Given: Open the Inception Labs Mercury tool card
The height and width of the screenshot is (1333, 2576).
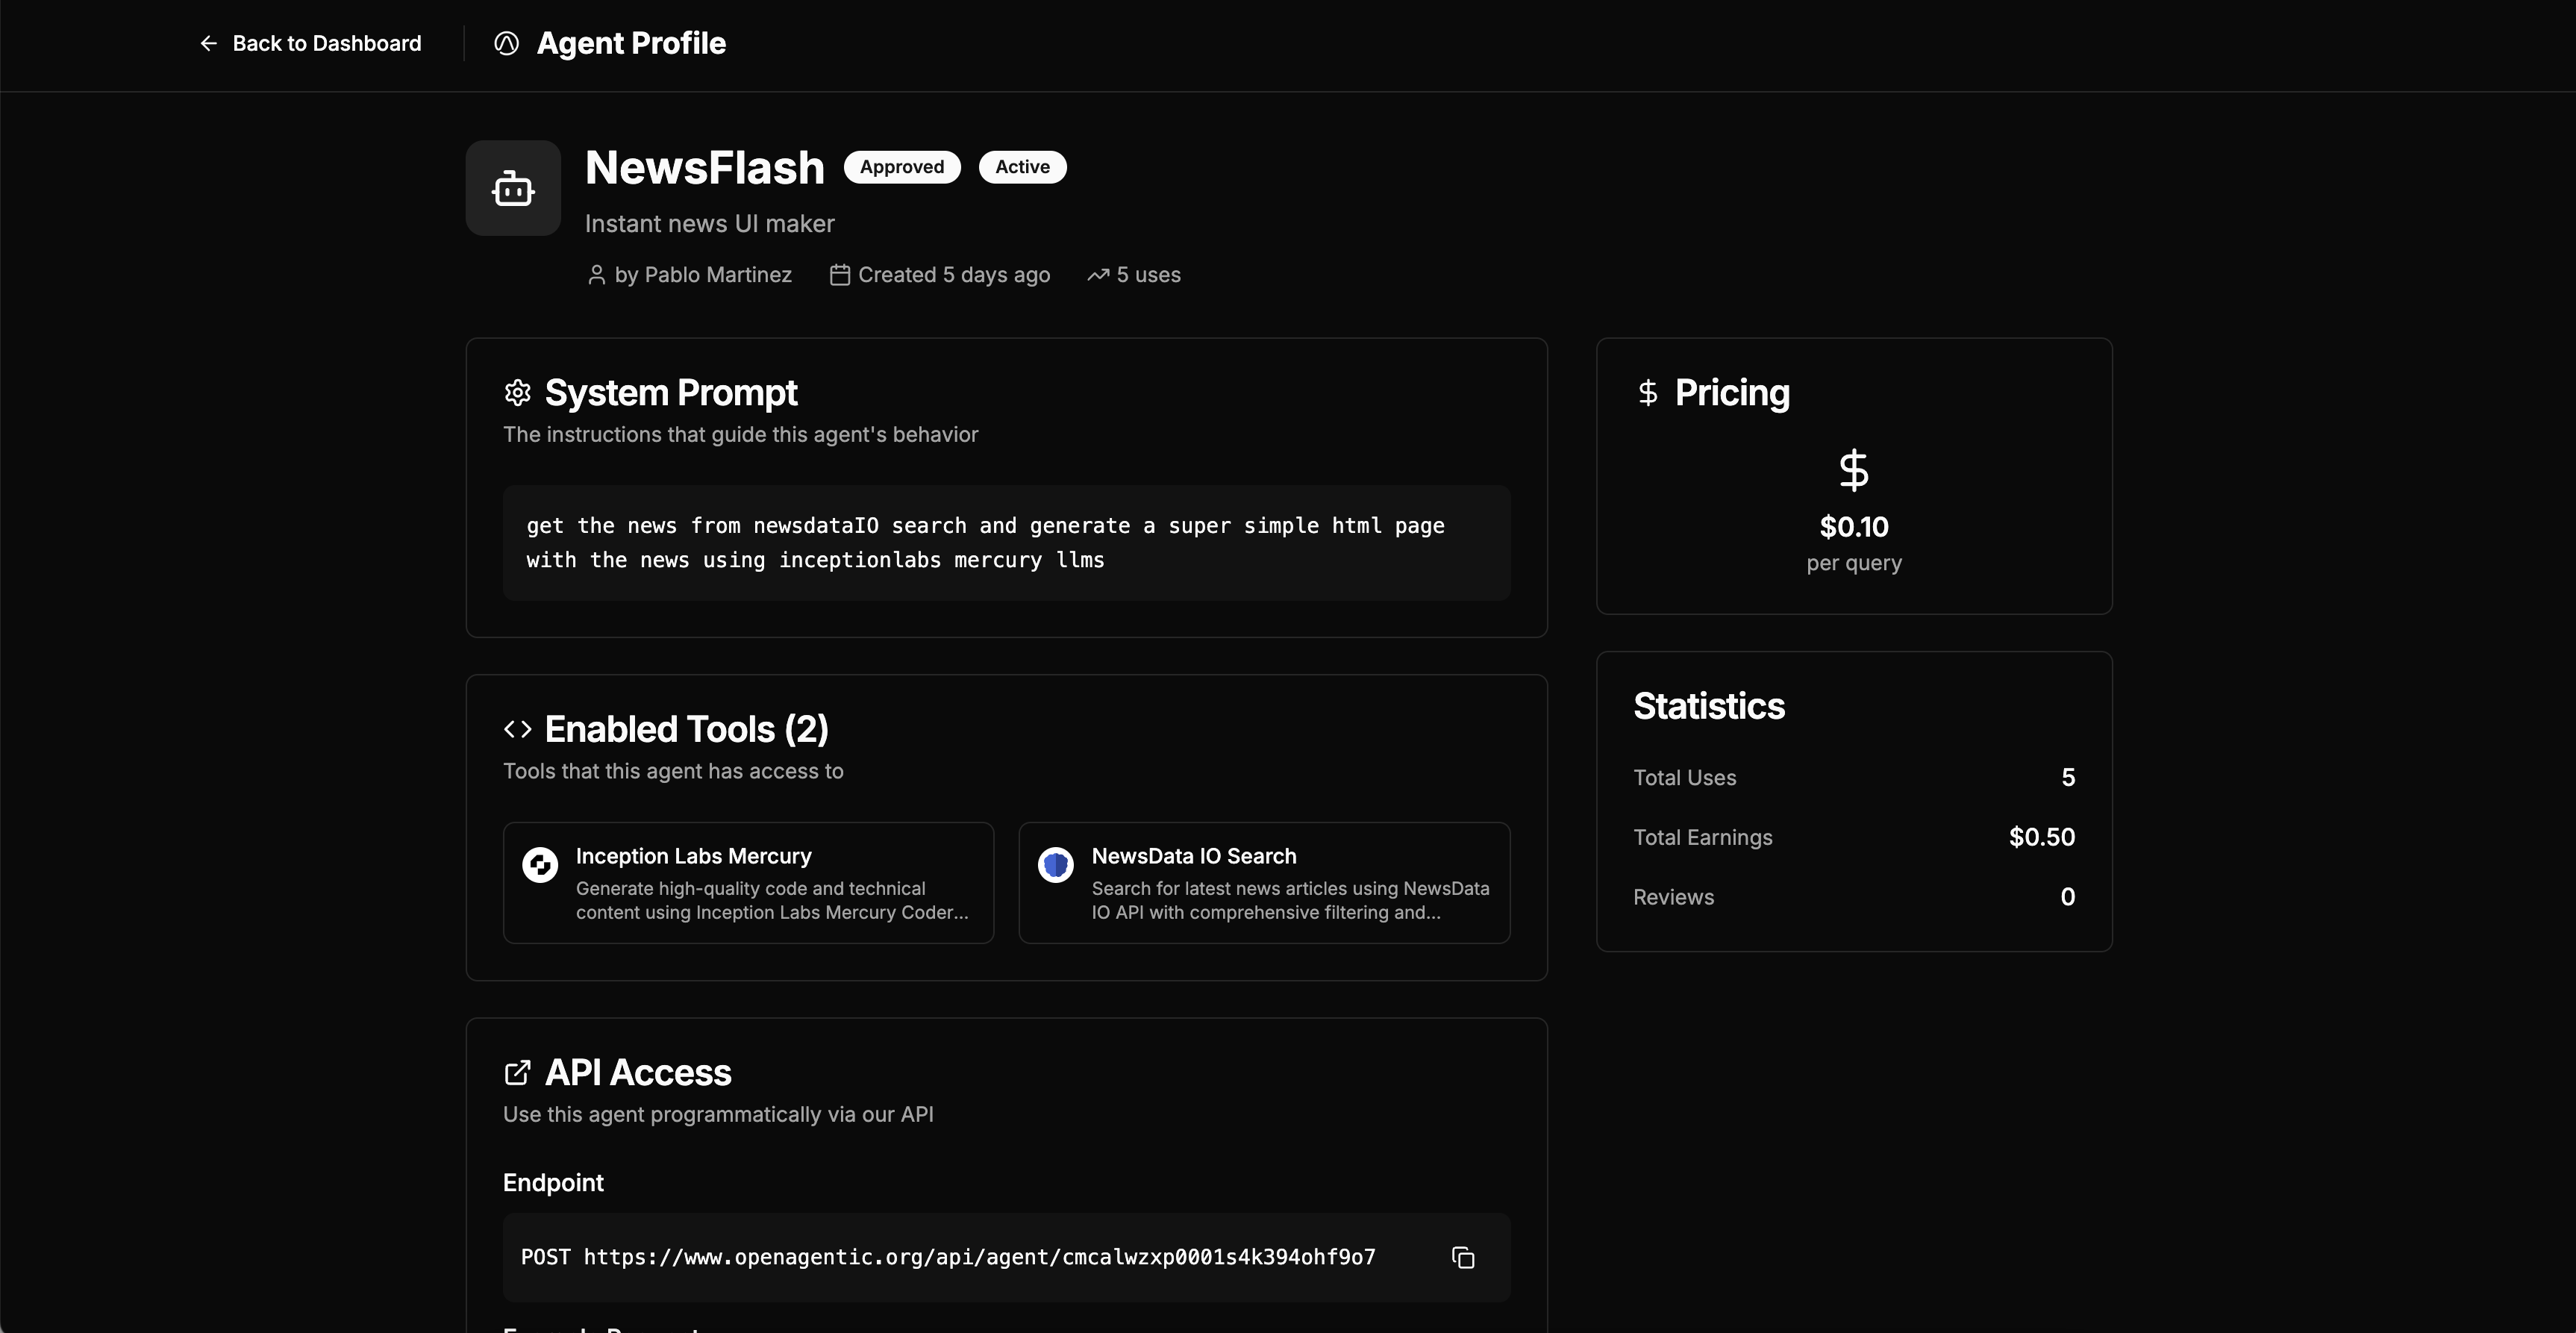Looking at the screenshot, I should [x=748, y=883].
